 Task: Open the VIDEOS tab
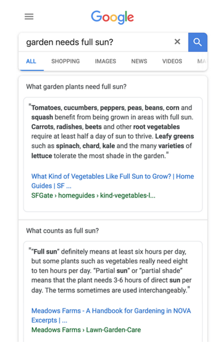click(x=172, y=61)
